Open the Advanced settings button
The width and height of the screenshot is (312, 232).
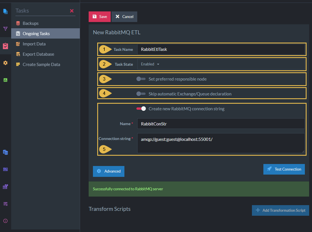click(x=109, y=171)
